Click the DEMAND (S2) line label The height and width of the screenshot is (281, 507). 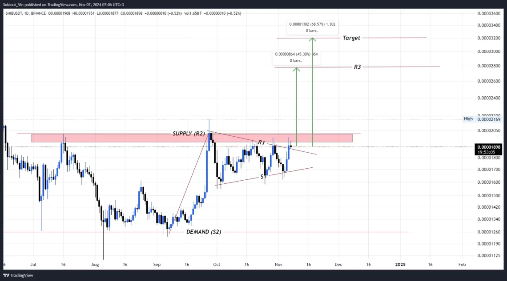[x=204, y=232]
